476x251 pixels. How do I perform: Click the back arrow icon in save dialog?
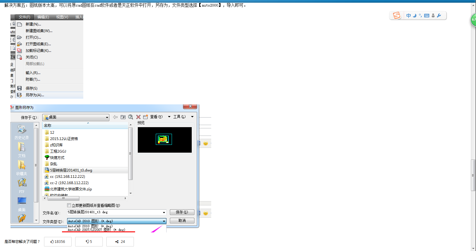click(x=115, y=117)
